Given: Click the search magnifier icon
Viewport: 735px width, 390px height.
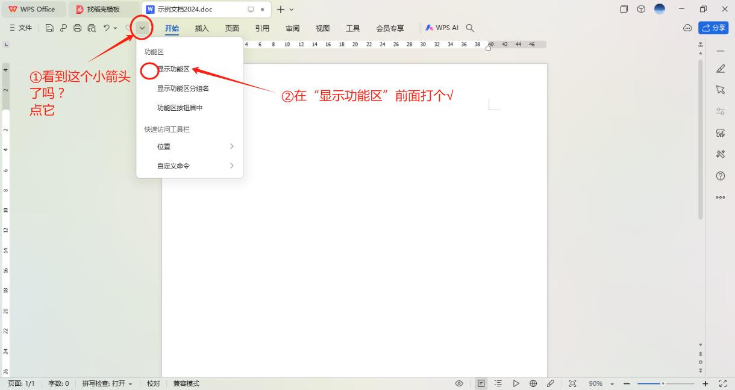Looking at the screenshot, I should [x=471, y=28].
